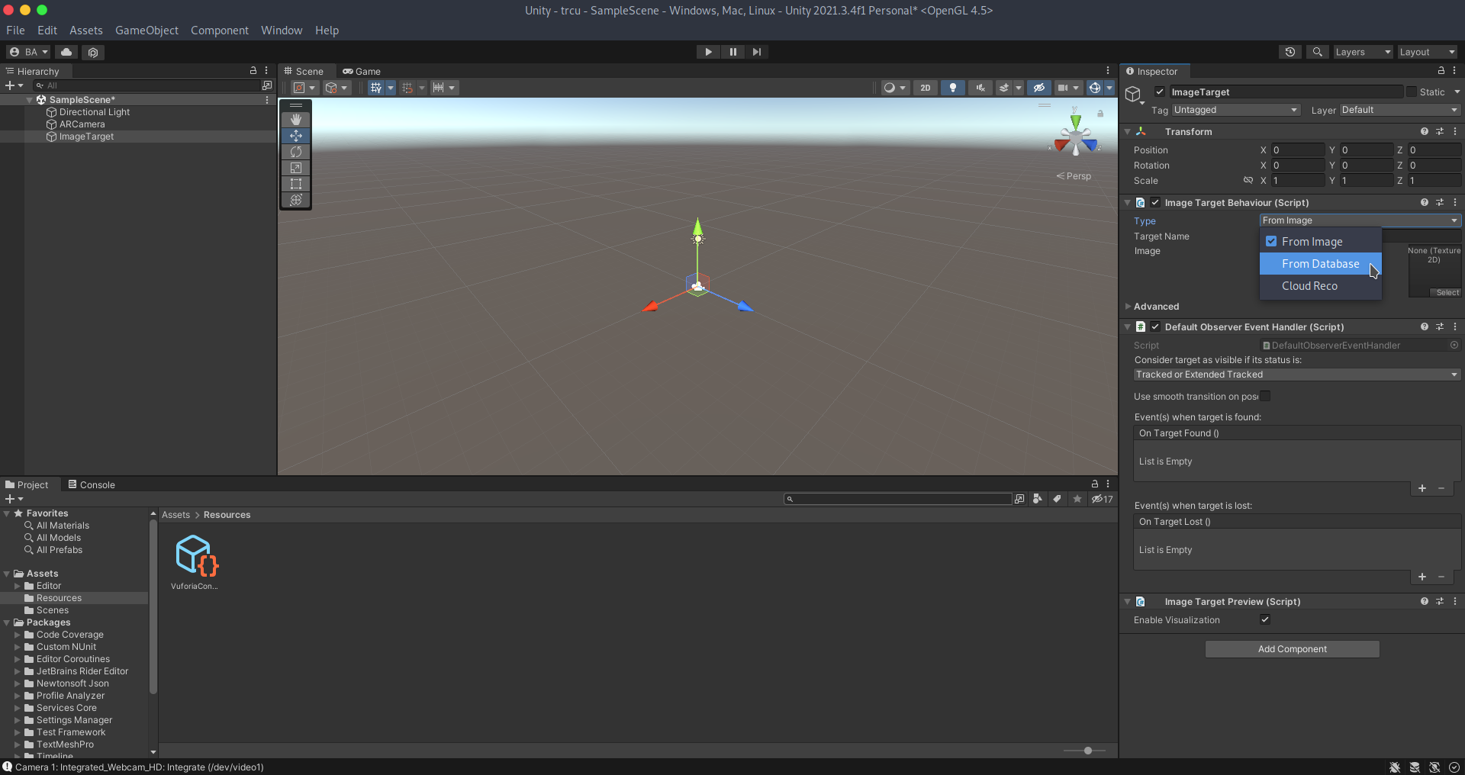Viewport: 1465px width, 775px height.
Task: Open the Layout dropdown
Action: pos(1427,52)
